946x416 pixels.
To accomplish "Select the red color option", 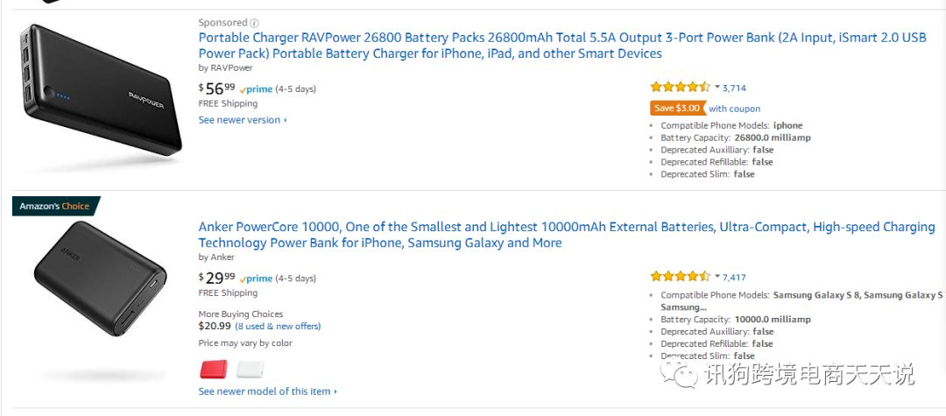I will coord(213,369).
